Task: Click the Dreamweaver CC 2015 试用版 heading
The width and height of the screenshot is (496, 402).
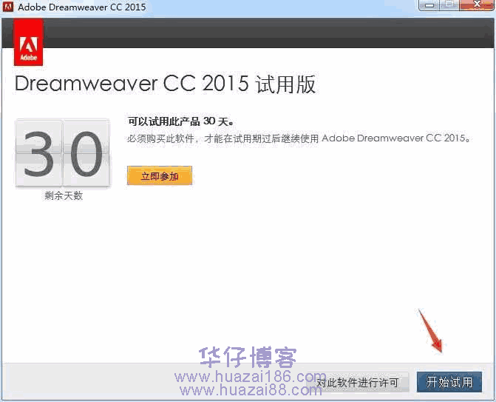Action: (165, 84)
